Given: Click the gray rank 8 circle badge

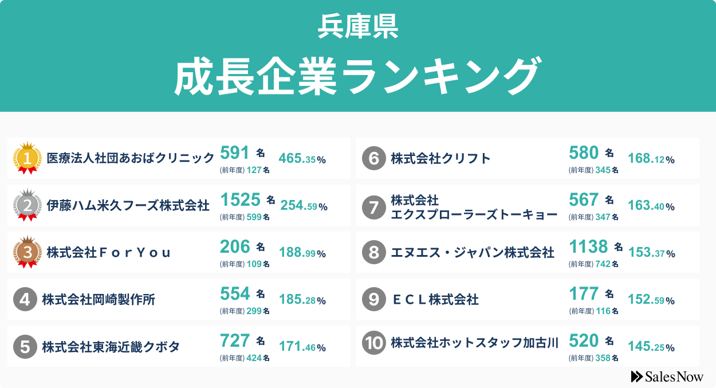Looking at the screenshot, I should [374, 252].
